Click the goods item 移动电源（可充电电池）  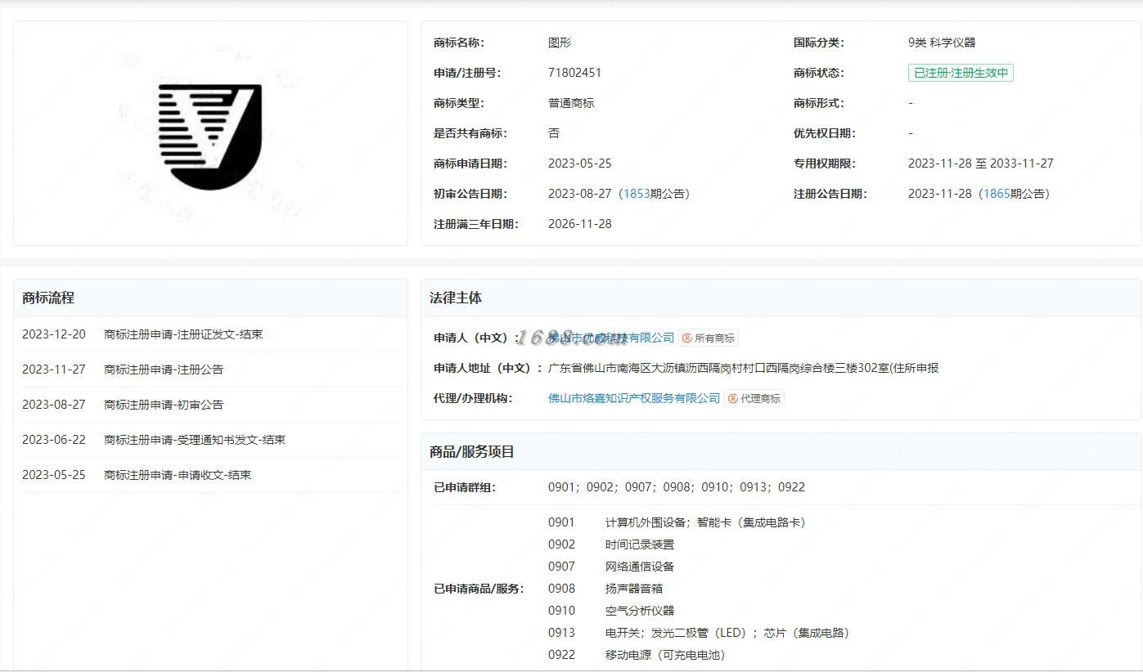(x=665, y=655)
